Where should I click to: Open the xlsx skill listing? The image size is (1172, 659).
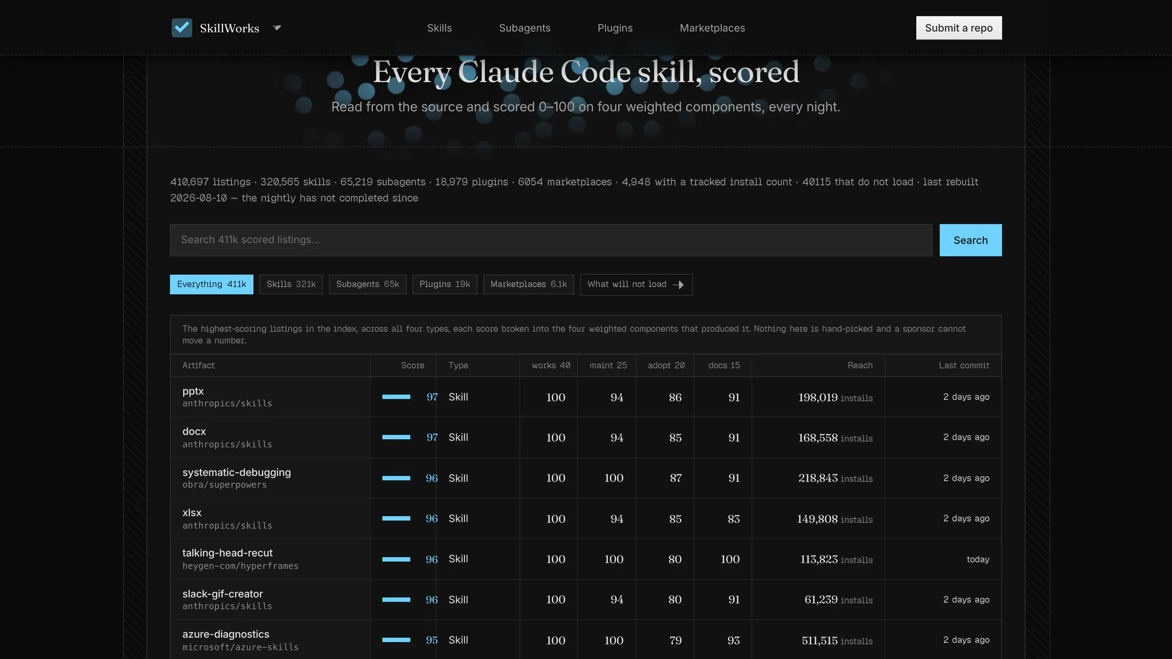(x=192, y=513)
